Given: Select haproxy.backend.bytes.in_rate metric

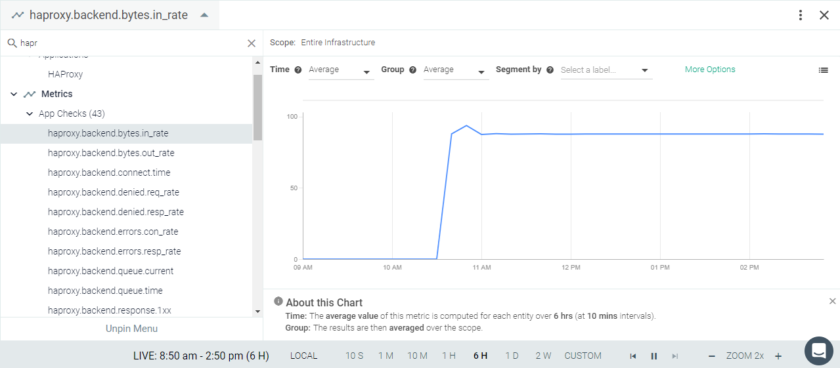Looking at the screenshot, I should tap(126, 133).
